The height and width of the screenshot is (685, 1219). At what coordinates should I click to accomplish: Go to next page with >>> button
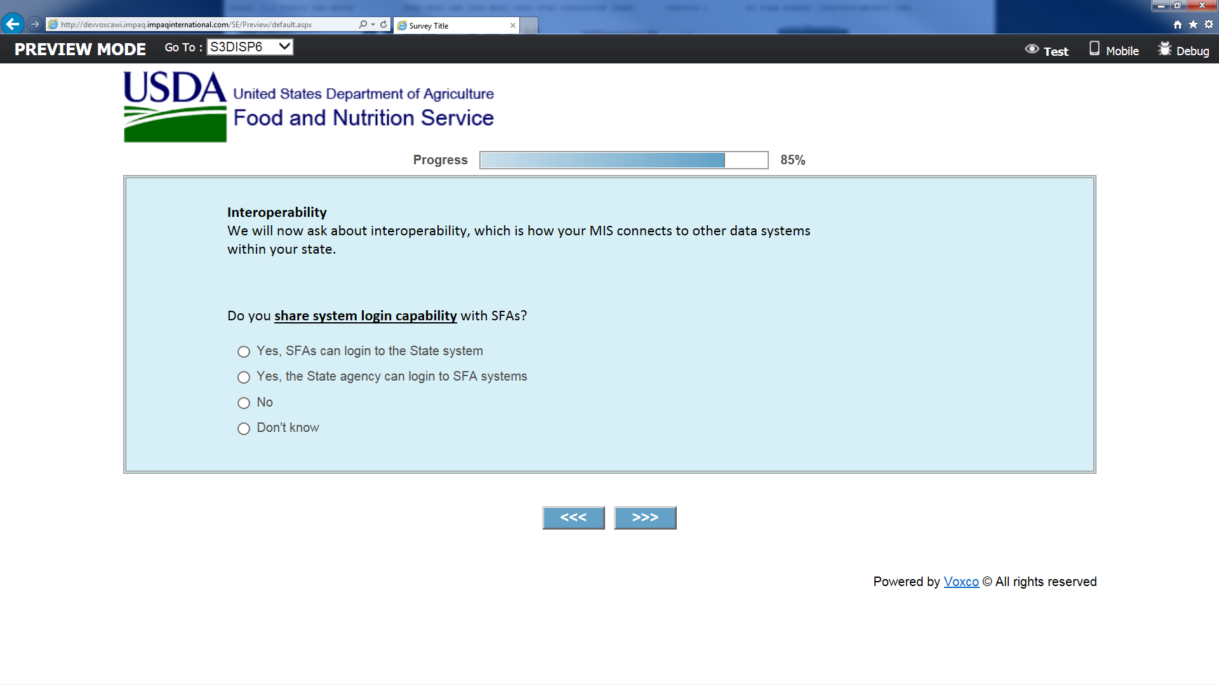(x=645, y=518)
